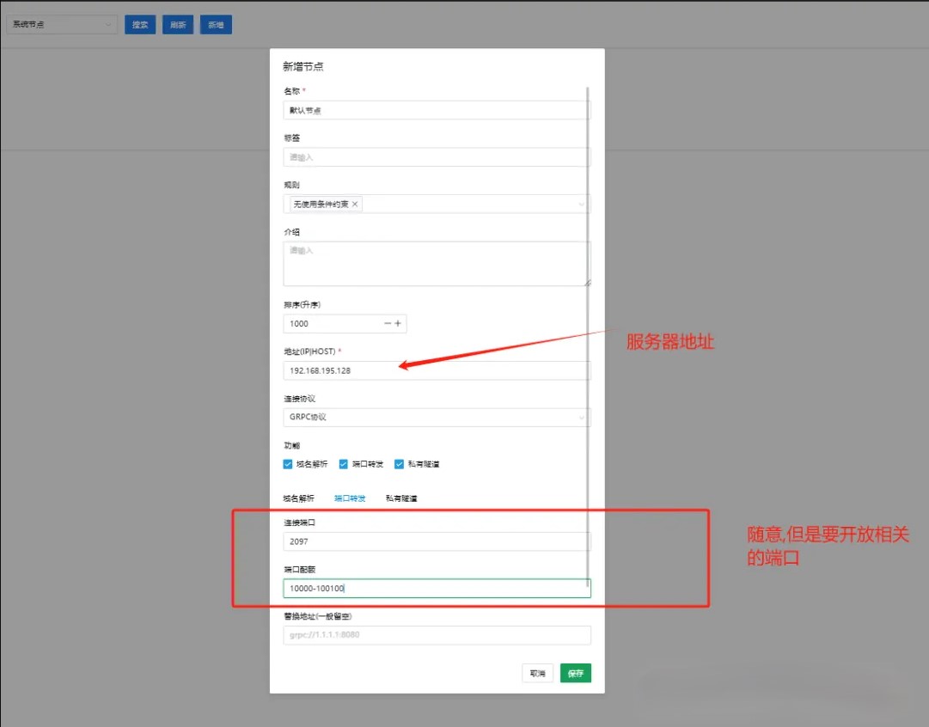
Task: Click inside the 介绍 text area
Action: coord(437,264)
